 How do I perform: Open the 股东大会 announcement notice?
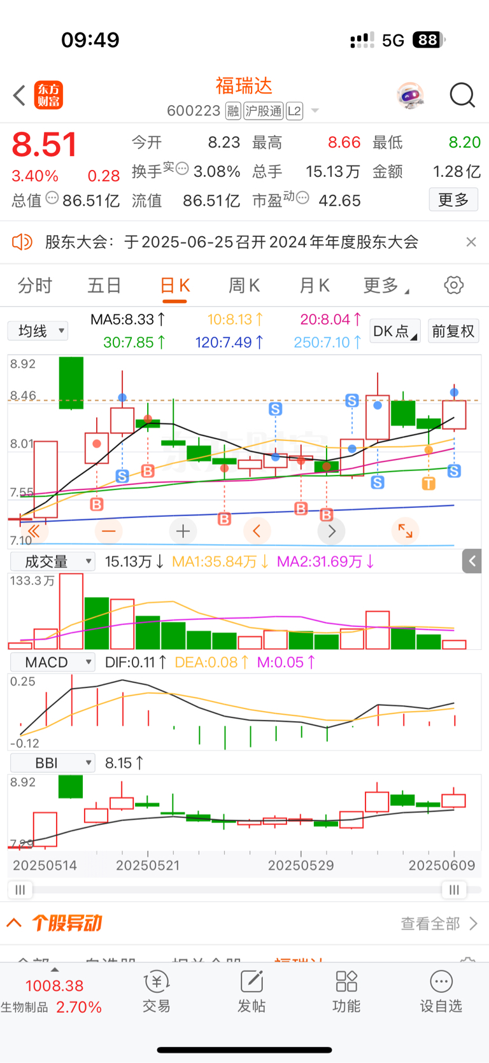(232, 242)
